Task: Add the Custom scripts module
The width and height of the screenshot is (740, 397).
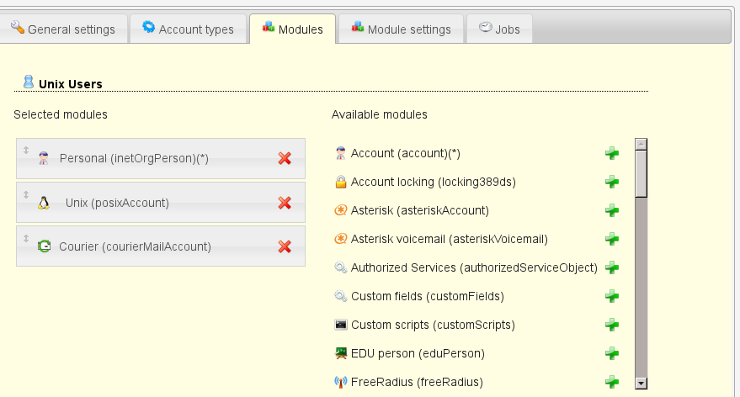Action: tap(612, 325)
